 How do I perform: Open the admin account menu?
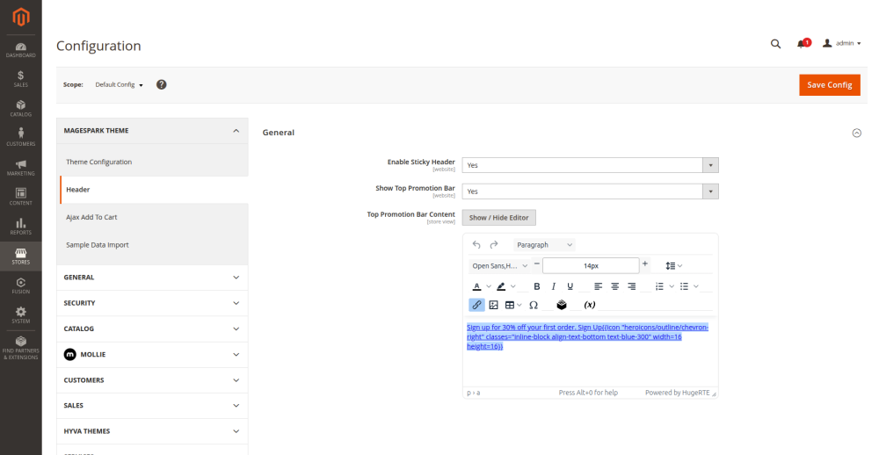pyautogui.click(x=841, y=43)
